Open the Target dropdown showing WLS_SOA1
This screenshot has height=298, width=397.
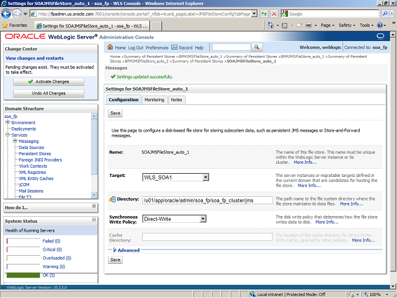[x=176, y=178]
